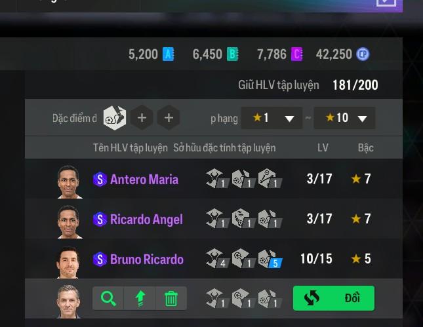
Task: Click Bruno Ricardo's blue level 5 trait icon
Action: click(270, 259)
